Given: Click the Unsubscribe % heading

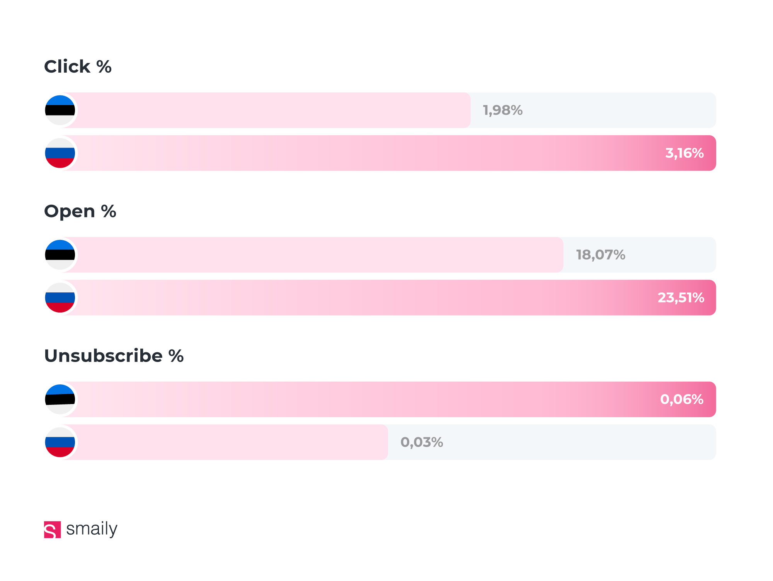Looking at the screenshot, I should tap(114, 355).
